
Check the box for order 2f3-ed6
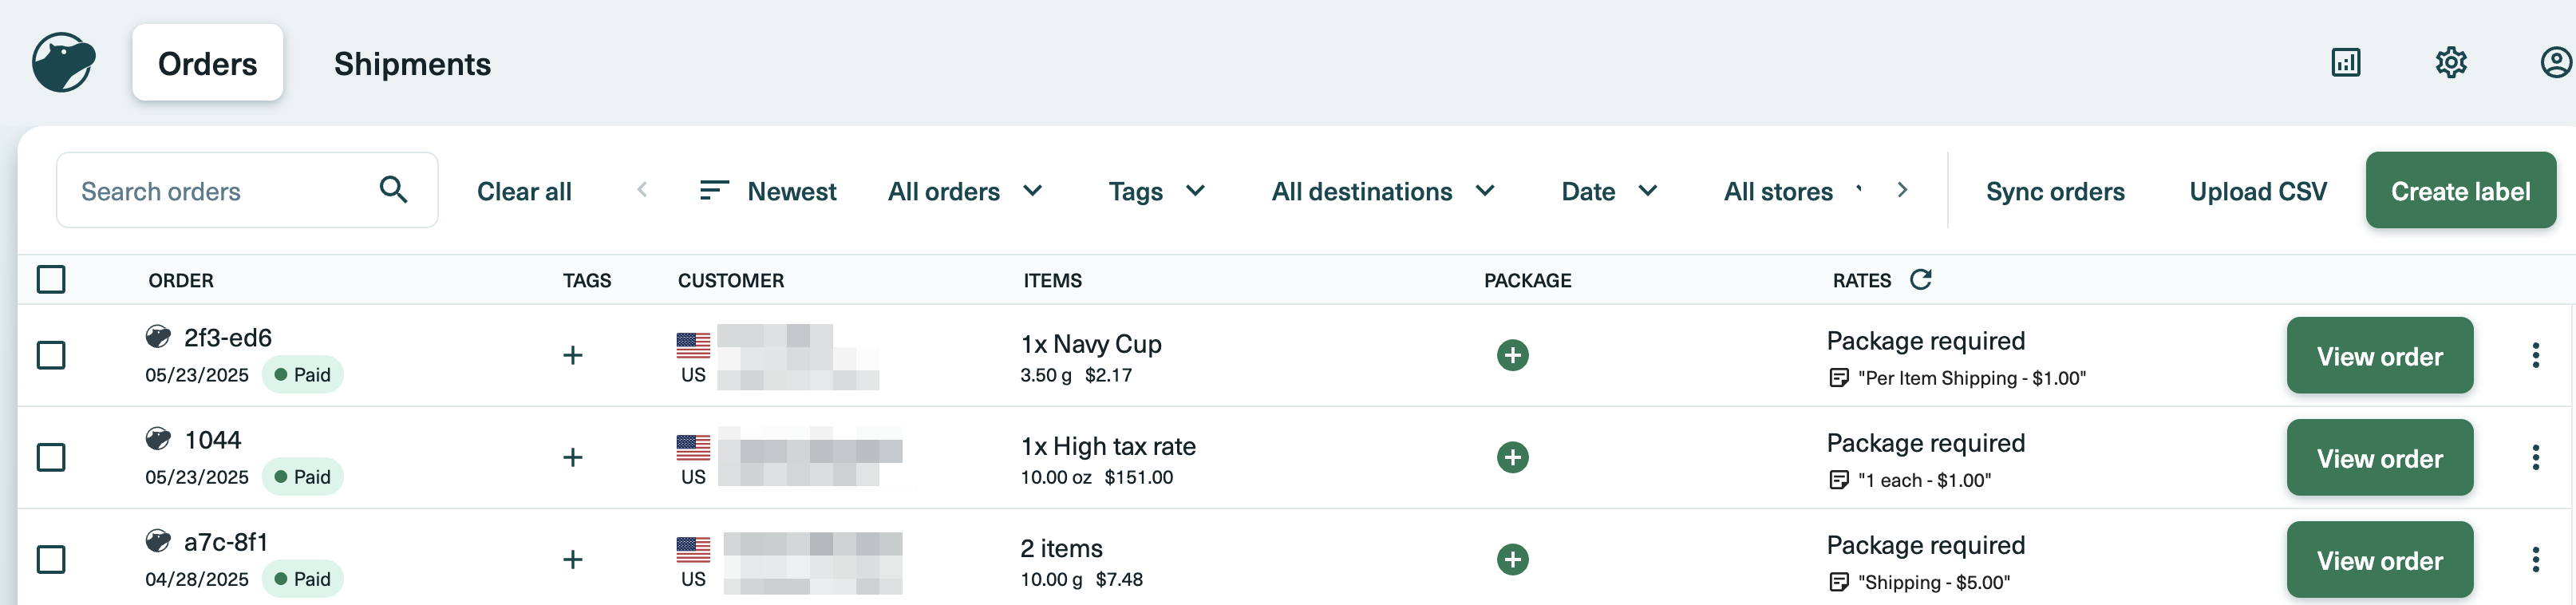pyautogui.click(x=51, y=355)
